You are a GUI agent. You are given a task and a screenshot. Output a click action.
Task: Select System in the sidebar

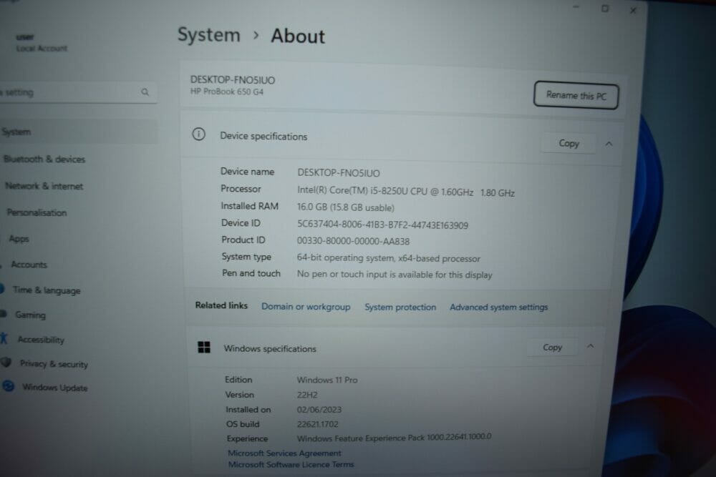click(79, 132)
